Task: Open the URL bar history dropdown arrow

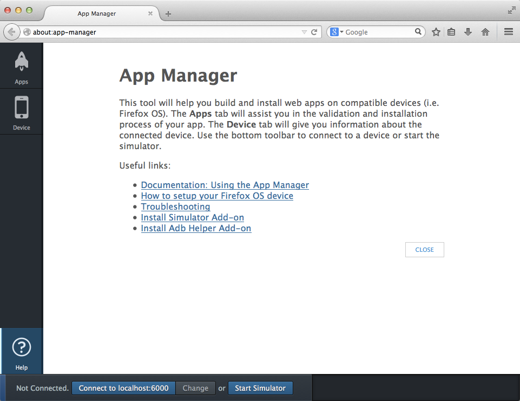Action: [304, 32]
